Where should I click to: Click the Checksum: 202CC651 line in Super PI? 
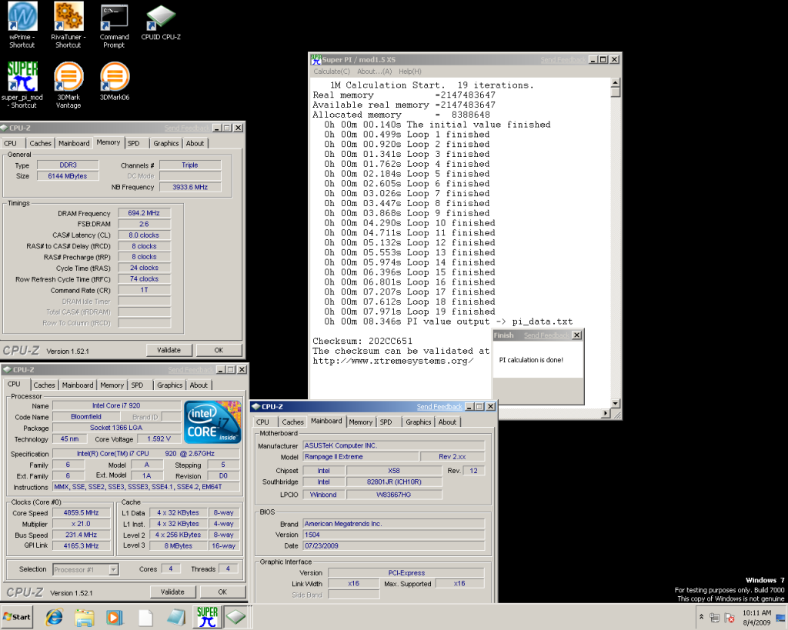coord(362,341)
